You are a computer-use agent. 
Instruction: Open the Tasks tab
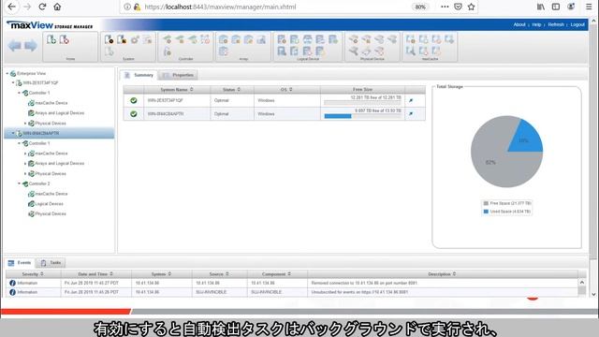[51, 263]
